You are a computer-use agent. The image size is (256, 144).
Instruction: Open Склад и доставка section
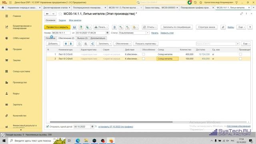pyautogui.click(x=21, y=71)
